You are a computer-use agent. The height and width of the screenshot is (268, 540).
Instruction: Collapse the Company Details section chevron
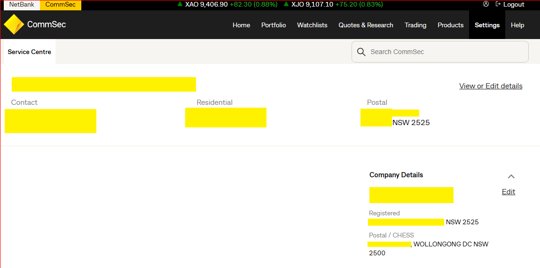(511, 176)
